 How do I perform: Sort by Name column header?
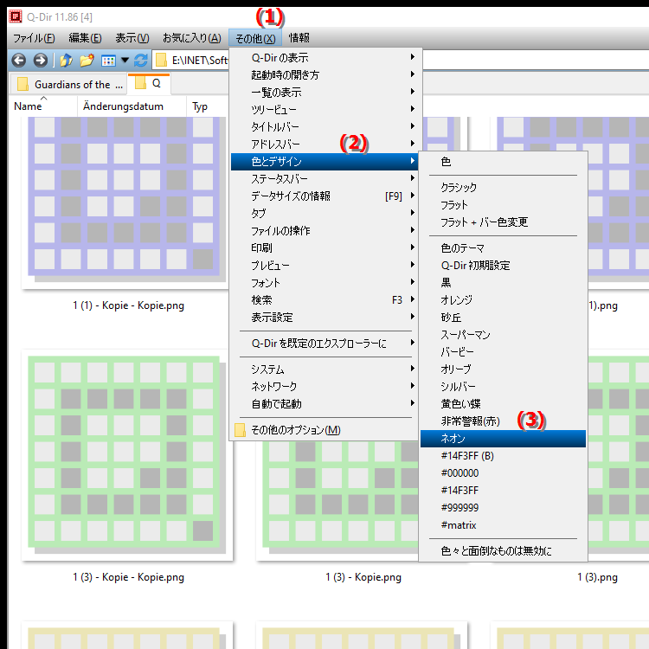[x=43, y=106]
